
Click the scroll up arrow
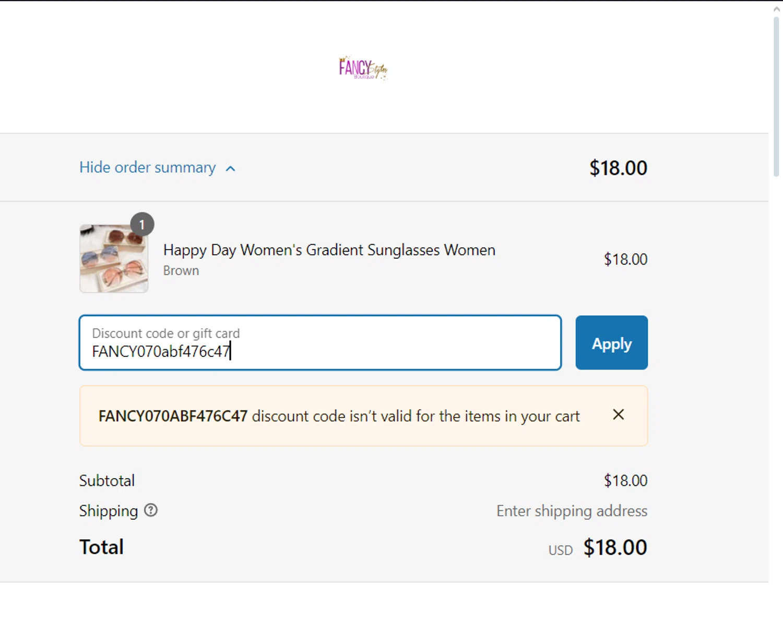(x=776, y=9)
